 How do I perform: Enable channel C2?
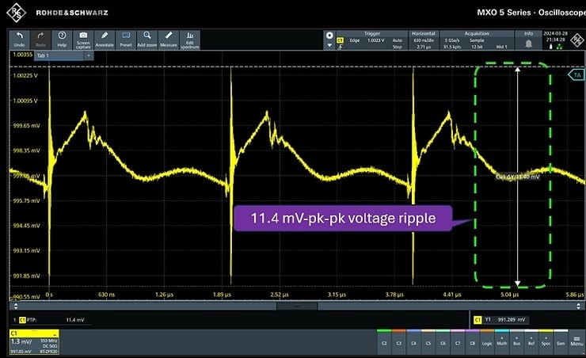point(384,342)
